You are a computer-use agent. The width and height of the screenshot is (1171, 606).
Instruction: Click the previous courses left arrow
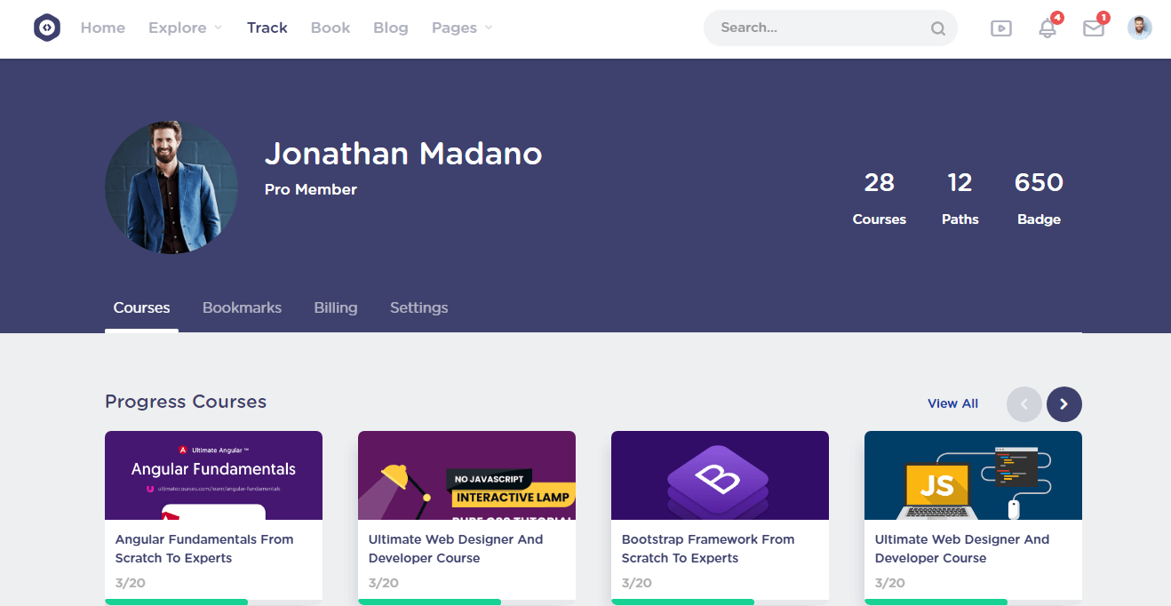(x=1024, y=404)
